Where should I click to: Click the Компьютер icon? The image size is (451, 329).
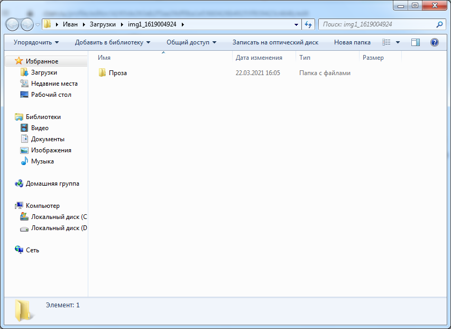[19, 206]
